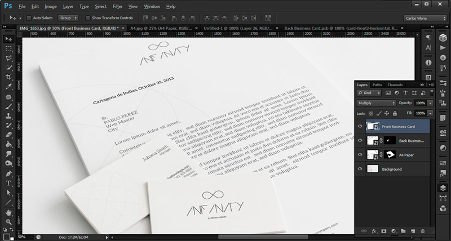Select the Smudge tool
451x241 pixels.
click(x=8, y=154)
